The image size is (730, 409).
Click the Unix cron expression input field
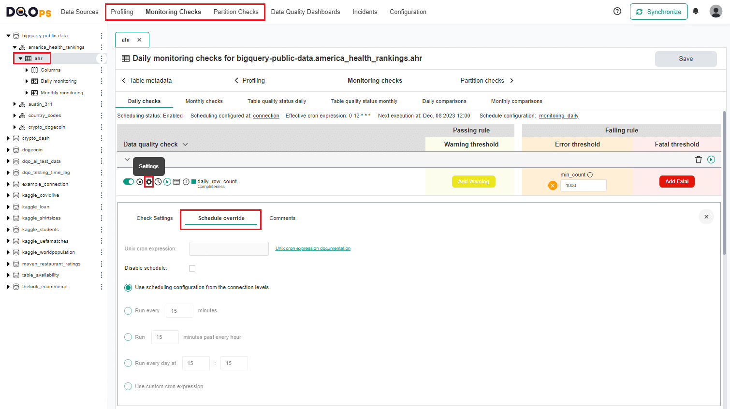(x=229, y=248)
